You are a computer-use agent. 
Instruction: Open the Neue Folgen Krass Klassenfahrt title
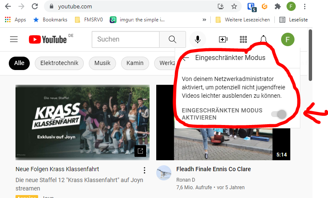pos(57,169)
